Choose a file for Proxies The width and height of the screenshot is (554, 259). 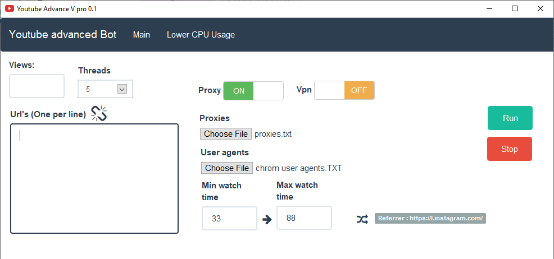pyautogui.click(x=226, y=134)
